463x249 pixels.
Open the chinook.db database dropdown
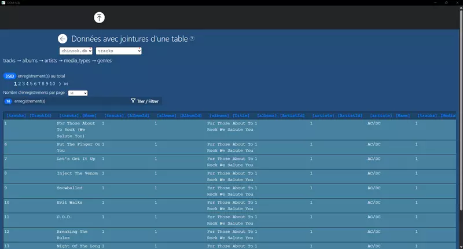[x=76, y=51]
